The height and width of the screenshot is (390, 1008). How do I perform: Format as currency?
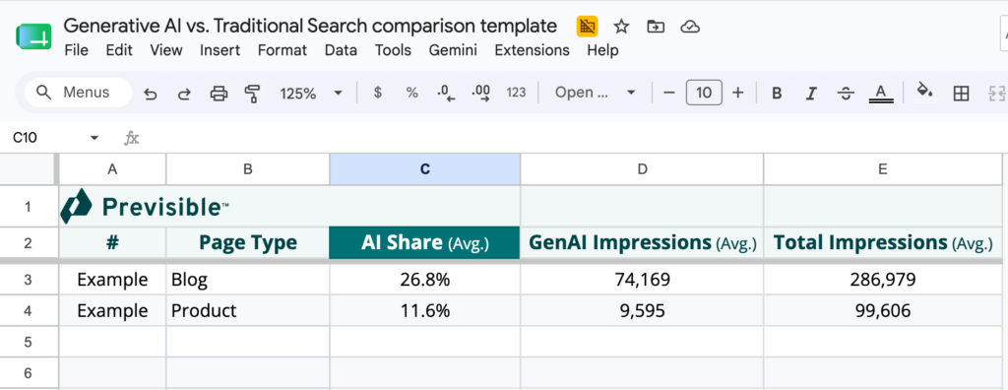(x=378, y=93)
